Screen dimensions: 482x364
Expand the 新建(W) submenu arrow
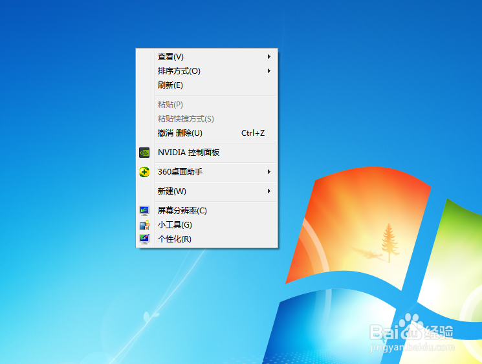[269, 191]
